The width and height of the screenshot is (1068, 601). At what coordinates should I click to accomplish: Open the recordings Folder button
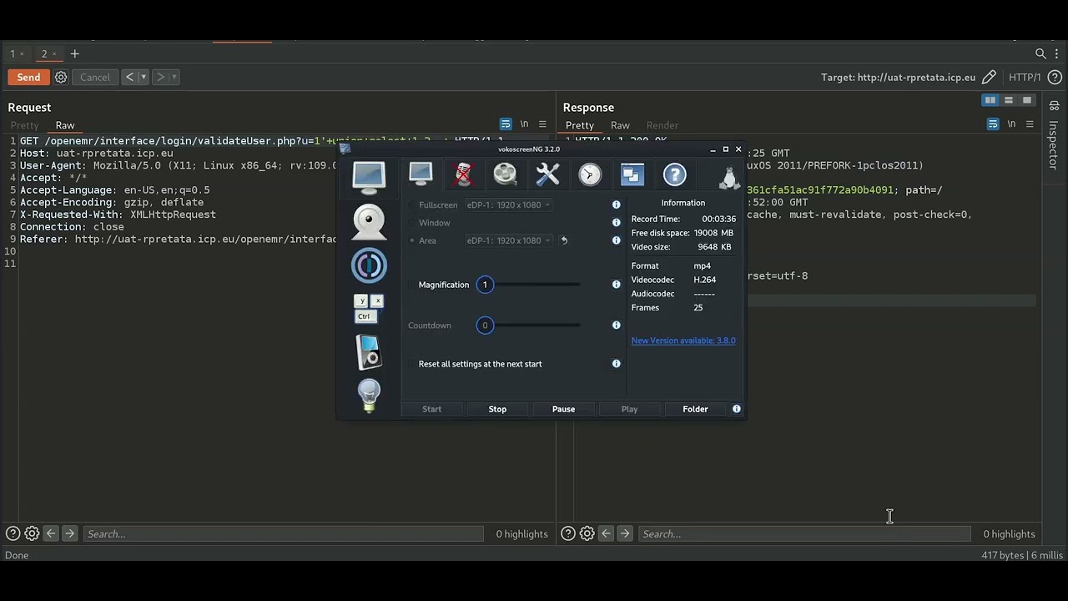tap(695, 409)
